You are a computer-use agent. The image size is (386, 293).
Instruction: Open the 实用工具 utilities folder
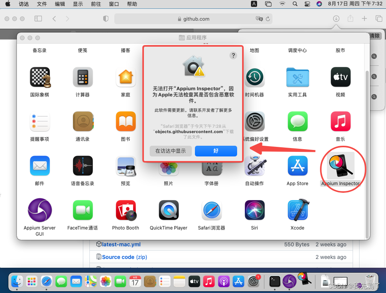297,77
